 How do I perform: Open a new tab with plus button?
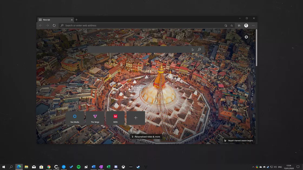pyautogui.click(x=77, y=20)
